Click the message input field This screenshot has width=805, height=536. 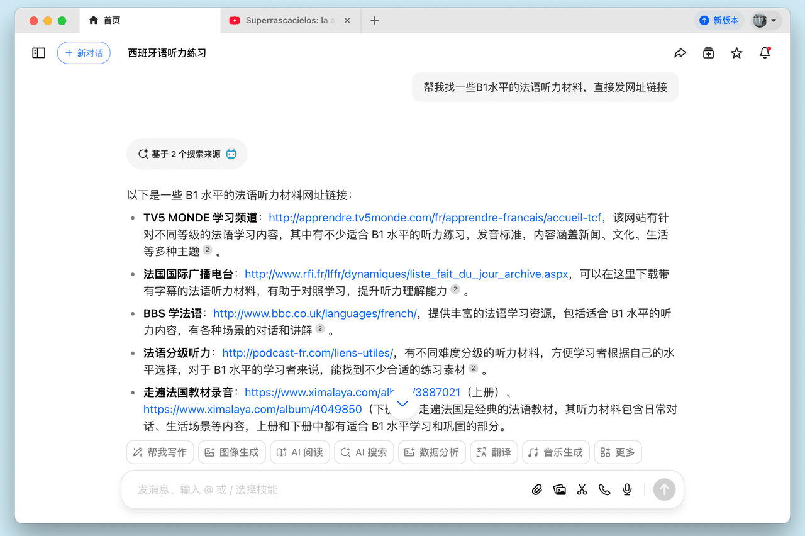point(327,489)
